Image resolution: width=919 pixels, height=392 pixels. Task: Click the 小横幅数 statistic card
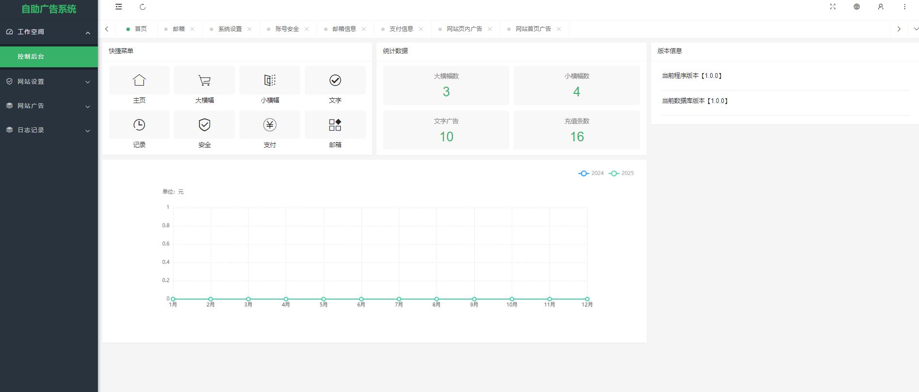point(576,85)
